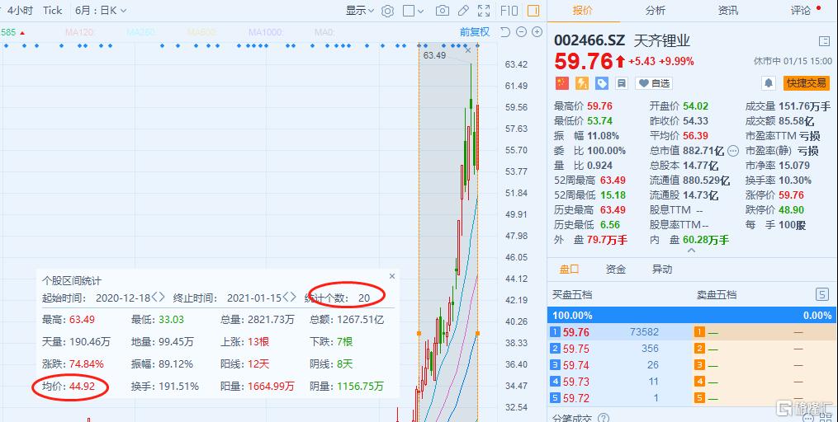This screenshot has height=422, width=838.
Task: Click the 涨停价 59.76 value
Action: click(x=791, y=195)
